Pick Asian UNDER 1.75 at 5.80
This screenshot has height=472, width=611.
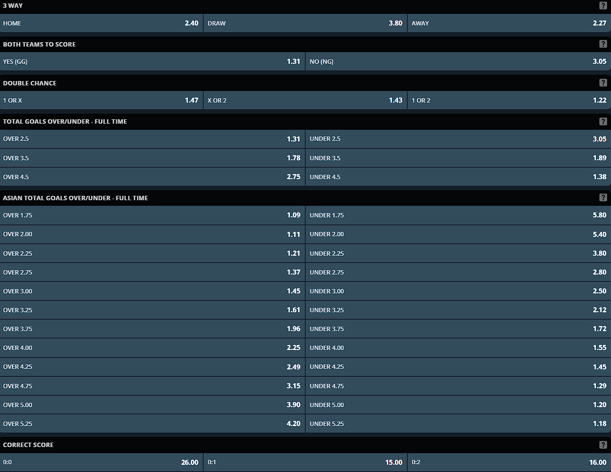(458, 215)
